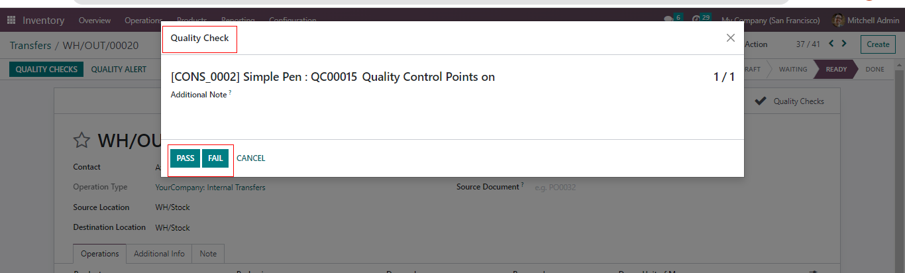905x273 pixels.
Task: Go to next record arrow
Action: [844, 44]
